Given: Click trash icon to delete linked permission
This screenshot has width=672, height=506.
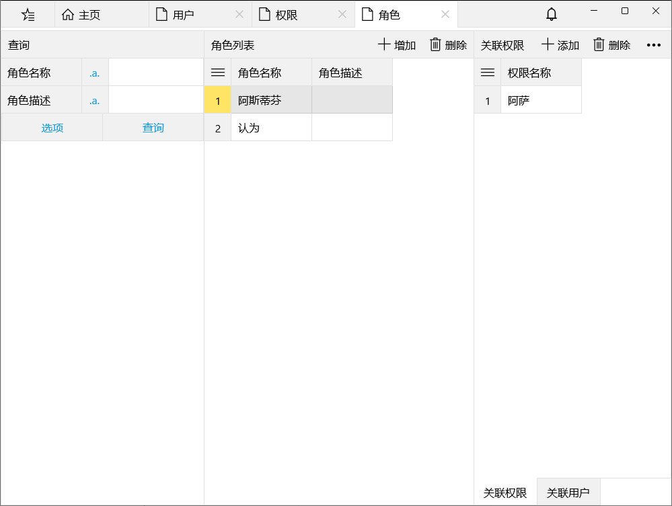Looking at the screenshot, I should [x=599, y=45].
